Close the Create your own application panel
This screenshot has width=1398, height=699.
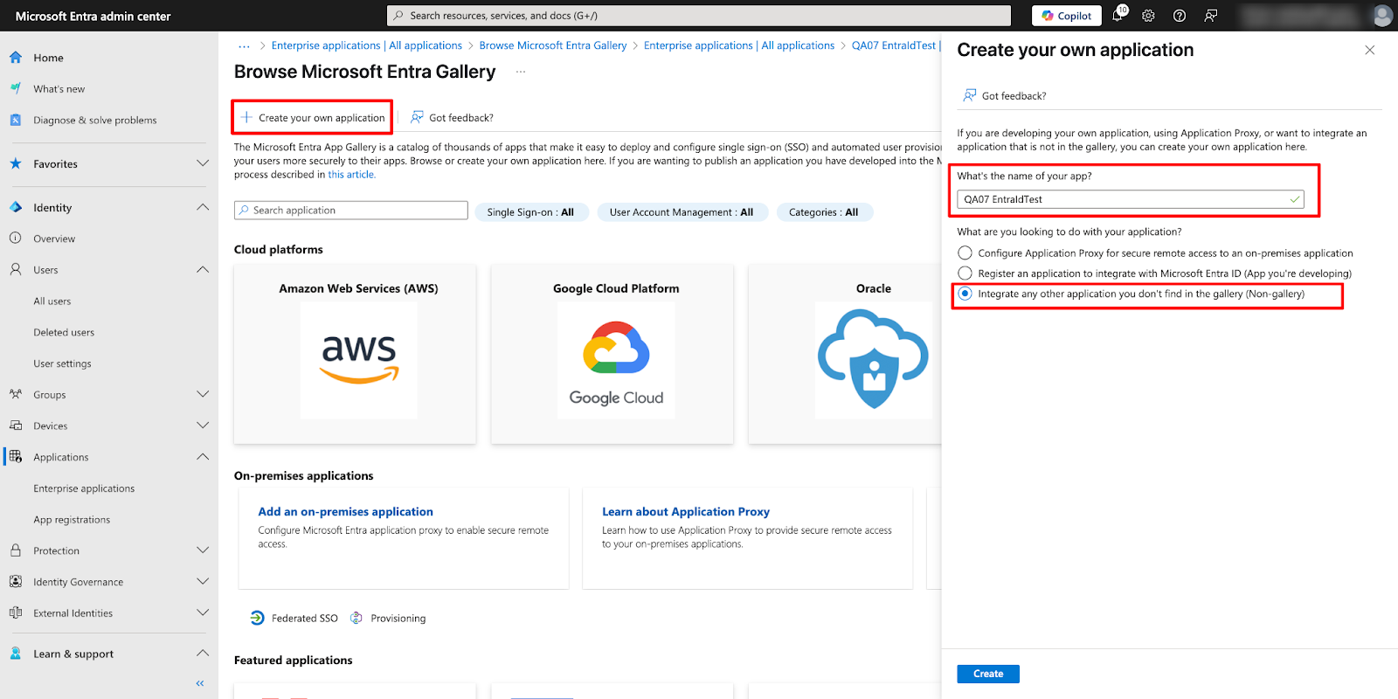pyautogui.click(x=1370, y=50)
